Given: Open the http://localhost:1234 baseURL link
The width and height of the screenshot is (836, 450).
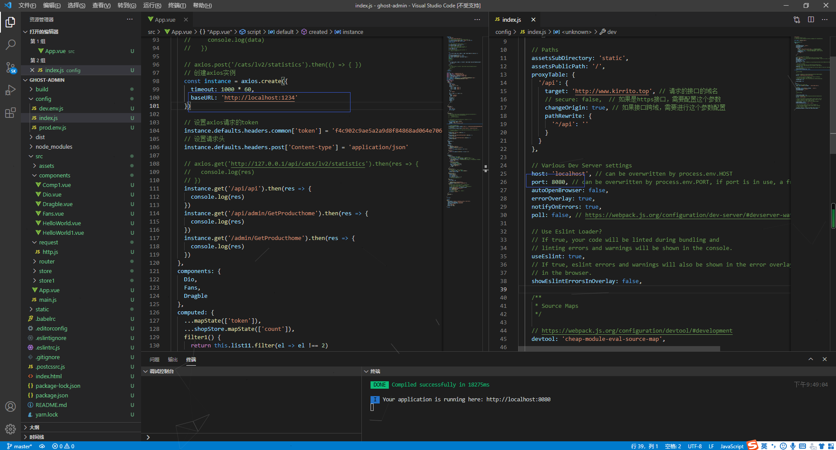Looking at the screenshot, I should [x=260, y=98].
